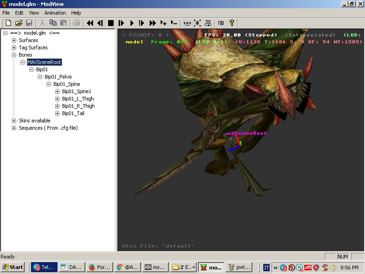Screen dimensions: 365x274
Task: Select the Bip01_L_Thigh bone label
Action: [x=78, y=99]
